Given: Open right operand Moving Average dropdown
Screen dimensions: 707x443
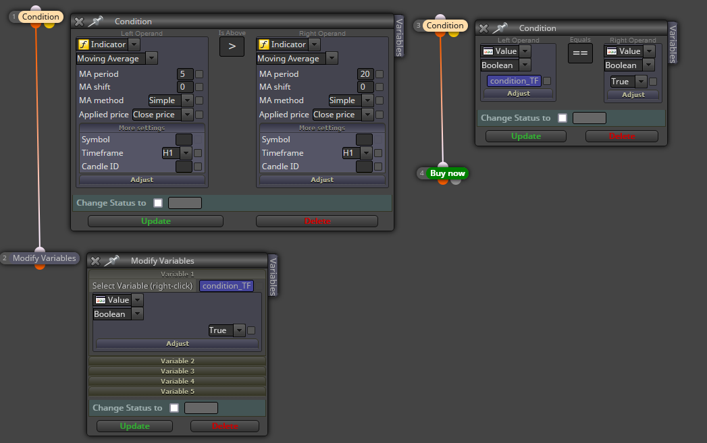Looking at the screenshot, I should [332, 59].
